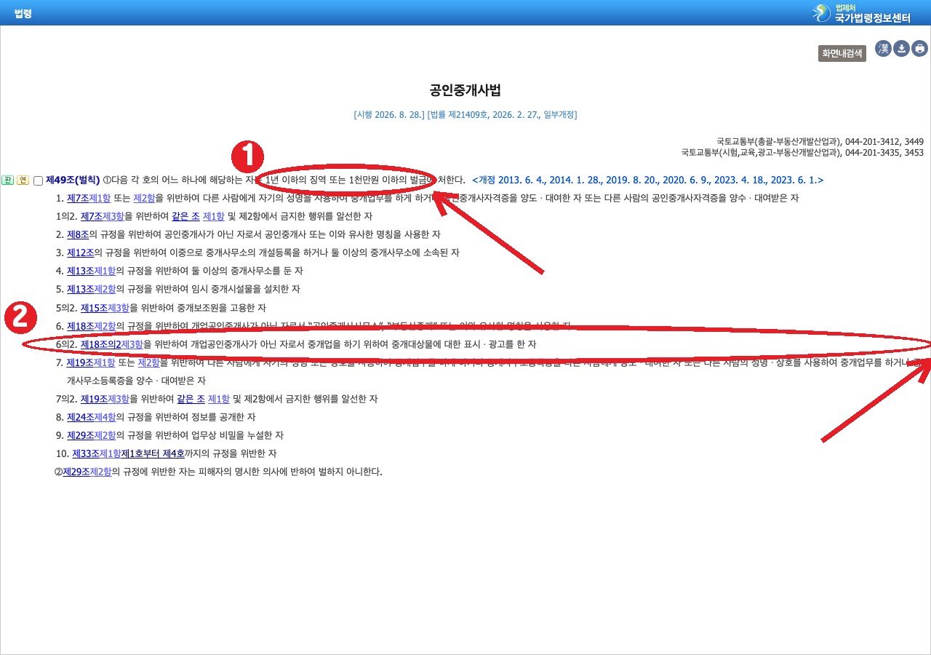Image resolution: width=931 pixels, height=655 pixels.
Task: Tick the checkbox before 제49조(벌칙)
Action: (38, 180)
